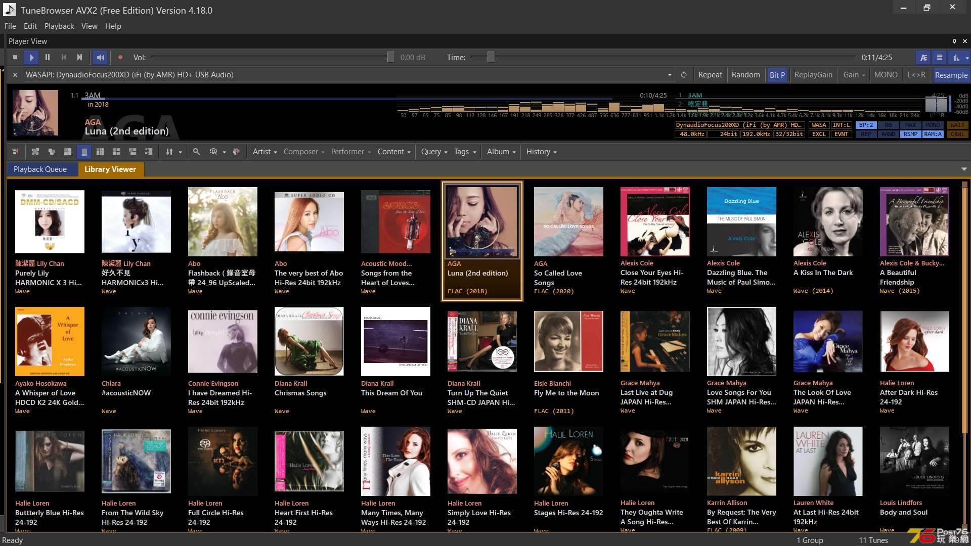Toggle L<>R channel swap
Image resolution: width=971 pixels, height=546 pixels.
[x=916, y=75]
